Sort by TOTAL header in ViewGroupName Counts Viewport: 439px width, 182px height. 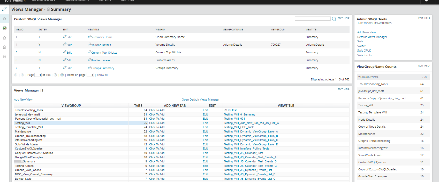point(423,77)
